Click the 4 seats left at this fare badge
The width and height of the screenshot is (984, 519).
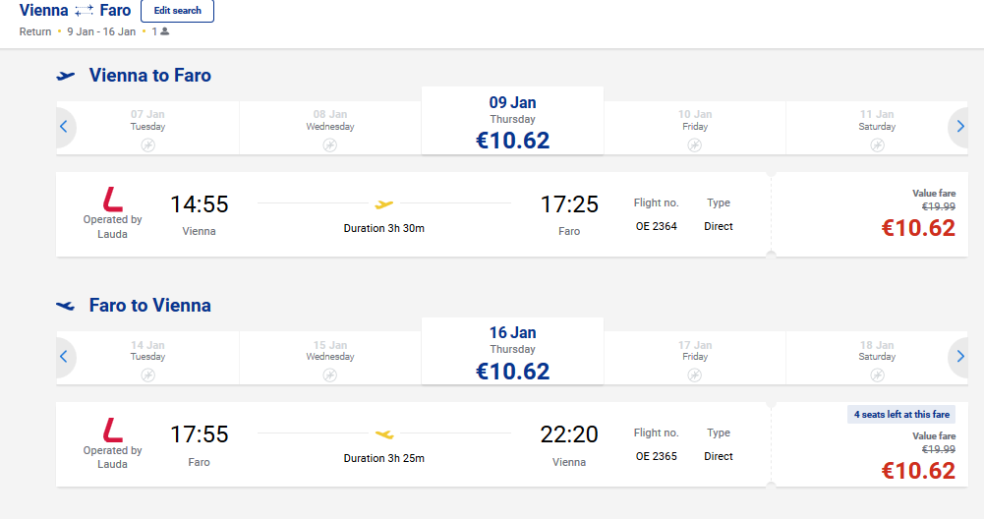point(901,414)
